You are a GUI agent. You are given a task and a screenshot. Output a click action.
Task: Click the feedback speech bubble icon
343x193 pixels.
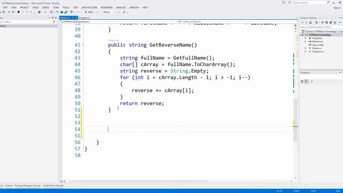[x=284, y=2]
